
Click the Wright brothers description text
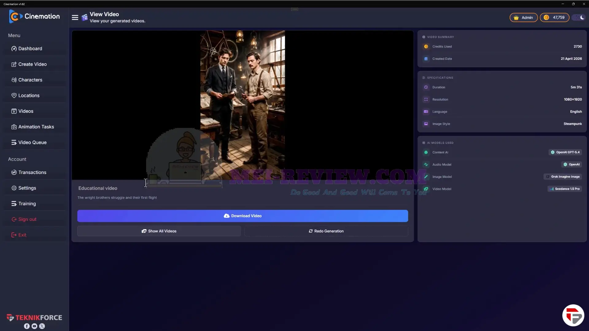click(117, 198)
